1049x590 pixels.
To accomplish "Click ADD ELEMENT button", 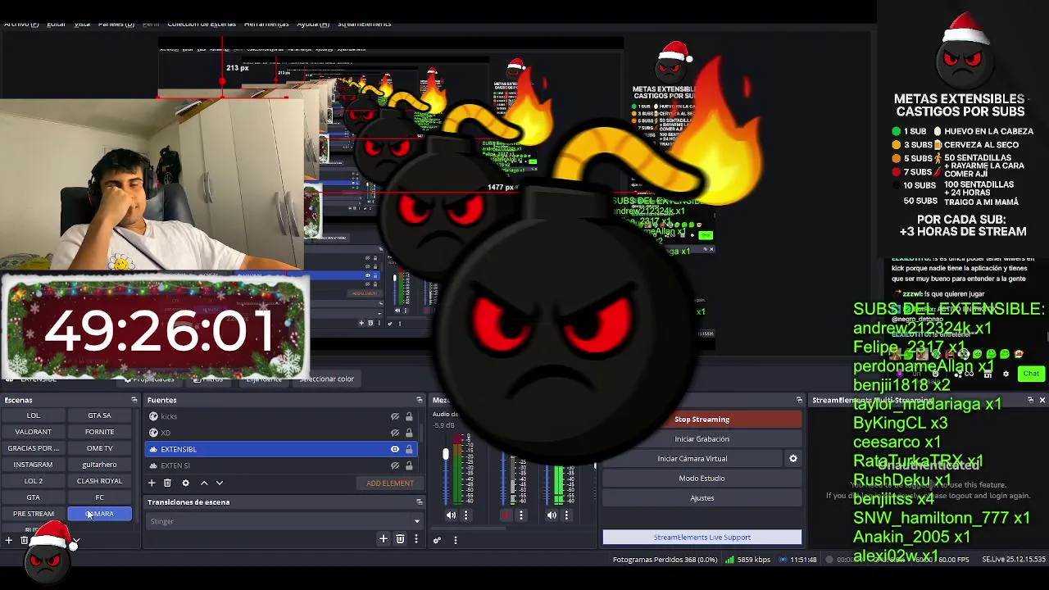I will [x=390, y=483].
